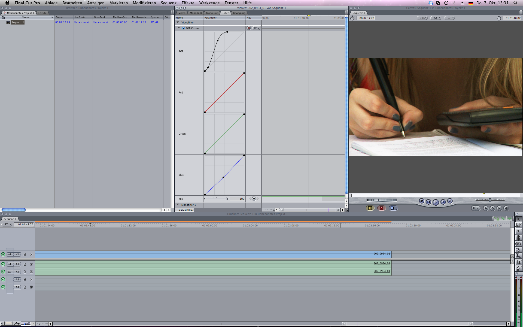Toggle clip keyframes display in timeline
523x327 pixels.
point(9,324)
